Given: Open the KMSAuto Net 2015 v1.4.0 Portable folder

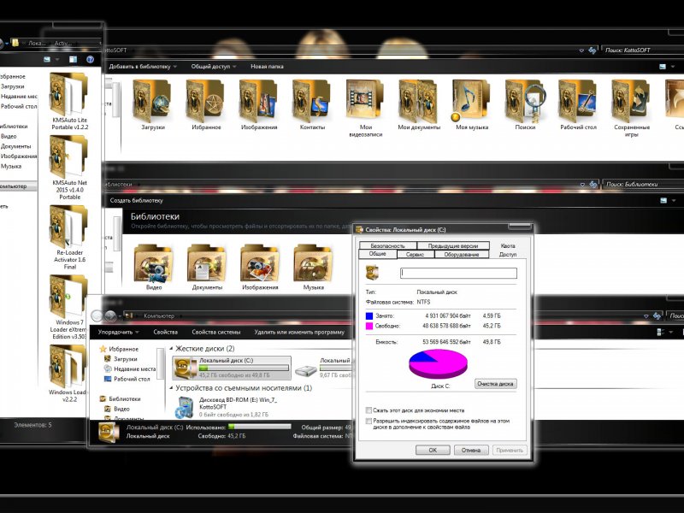Looking at the screenshot, I should (68, 156).
